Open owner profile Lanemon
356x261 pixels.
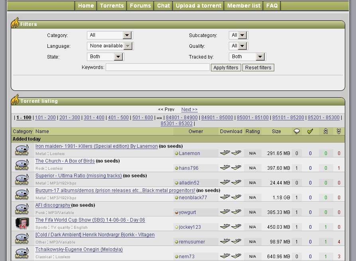(x=189, y=153)
